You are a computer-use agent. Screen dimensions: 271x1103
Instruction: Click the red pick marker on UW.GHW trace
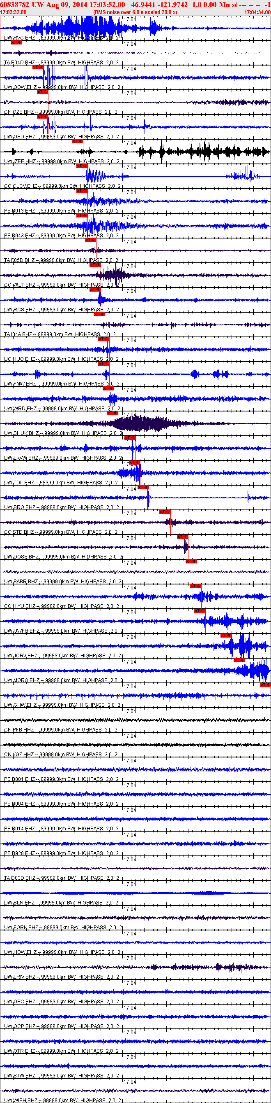[265, 685]
